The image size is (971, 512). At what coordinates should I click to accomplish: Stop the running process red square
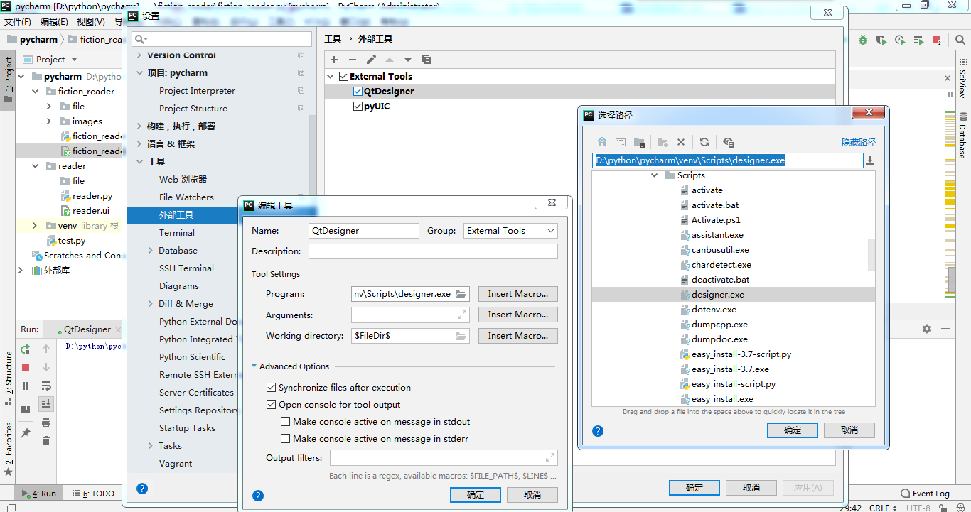point(26,368)
